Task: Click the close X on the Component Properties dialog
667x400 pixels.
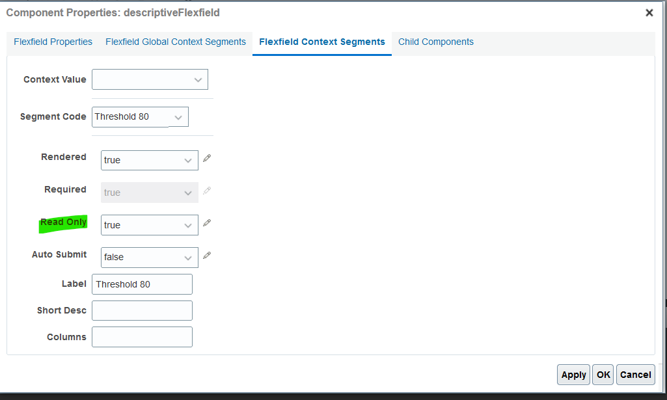Action: click(x=649, y=12)
